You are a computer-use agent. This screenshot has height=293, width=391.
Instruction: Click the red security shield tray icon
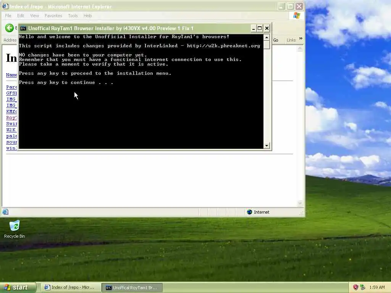(355, 287)
